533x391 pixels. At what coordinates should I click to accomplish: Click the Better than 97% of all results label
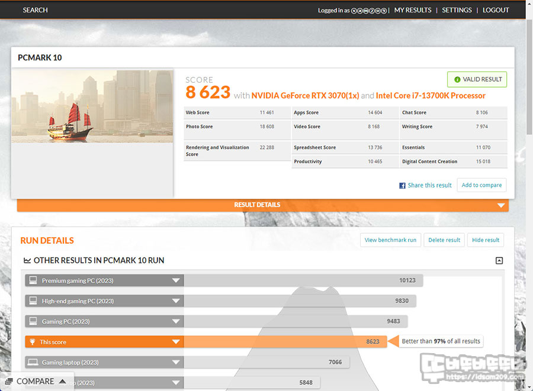tap(441, 341)
